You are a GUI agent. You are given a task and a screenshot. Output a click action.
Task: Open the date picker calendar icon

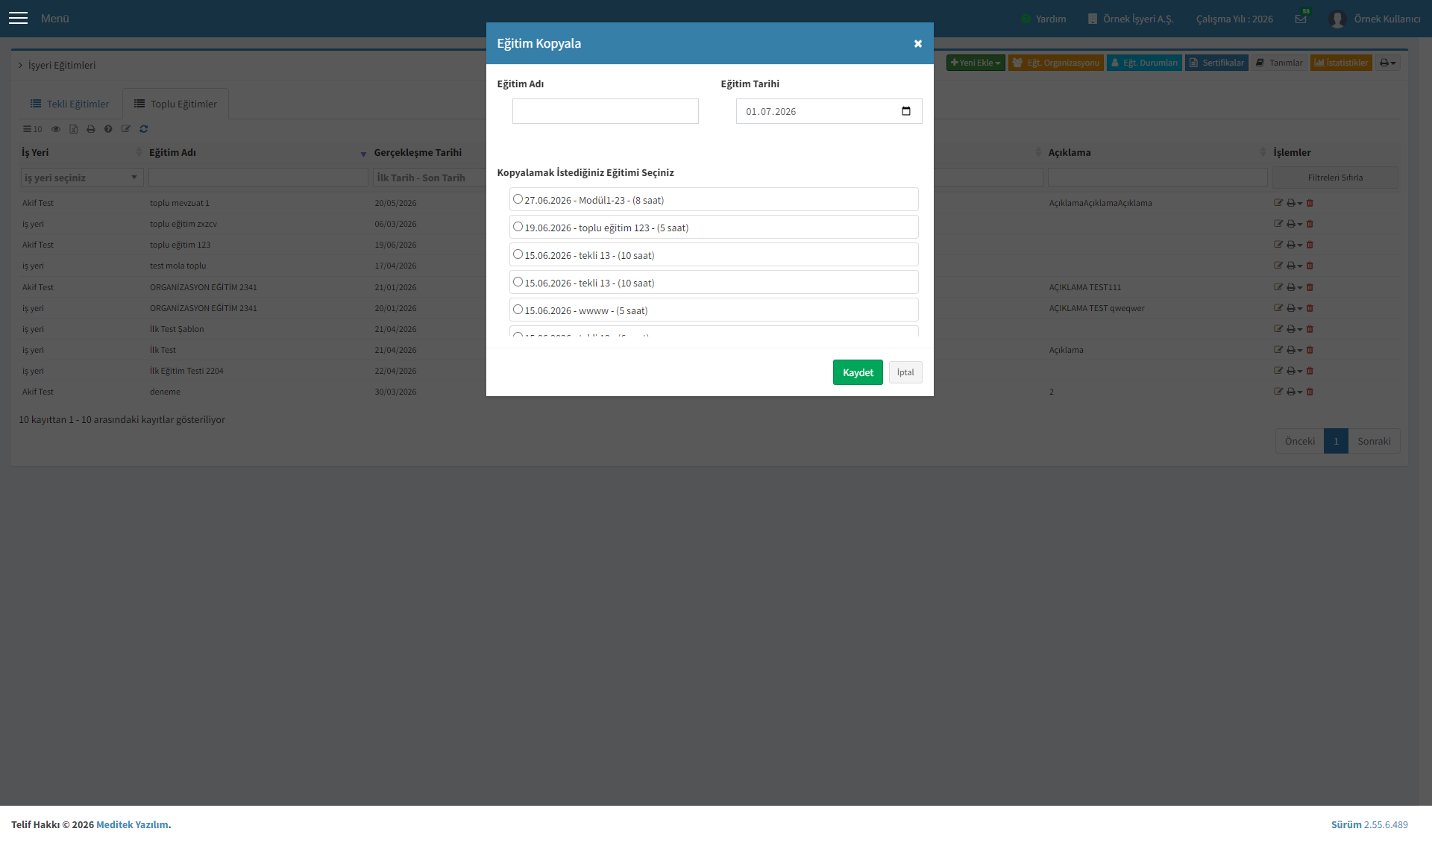pyautogui.click(x=906, y=111)
